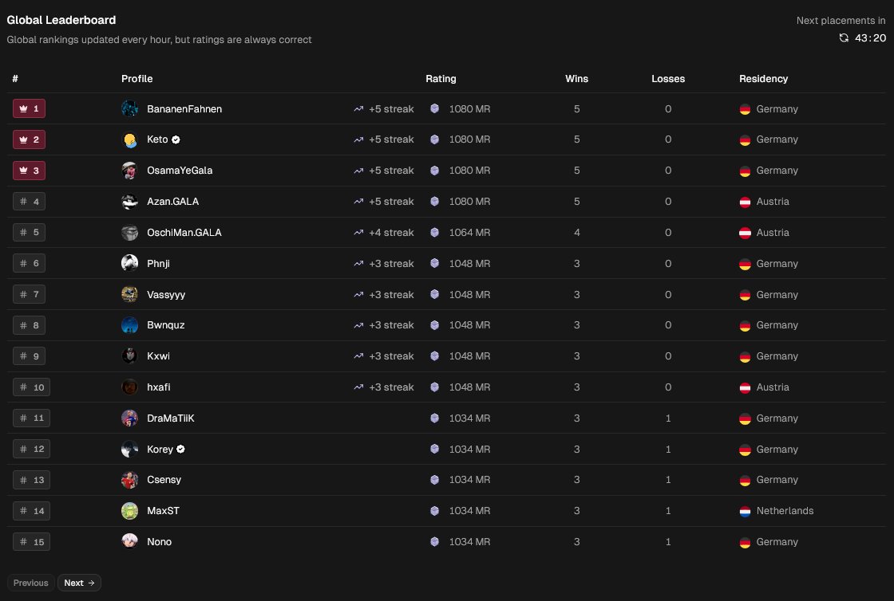Screen dimensions: 894x601
Task: Click the rank # 10 badge
Action: coord(31,387)
